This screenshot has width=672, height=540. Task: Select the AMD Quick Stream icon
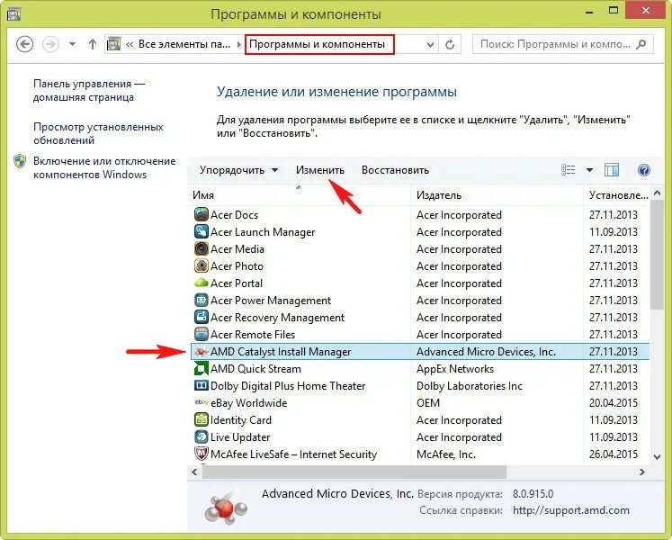coord(201,369)
